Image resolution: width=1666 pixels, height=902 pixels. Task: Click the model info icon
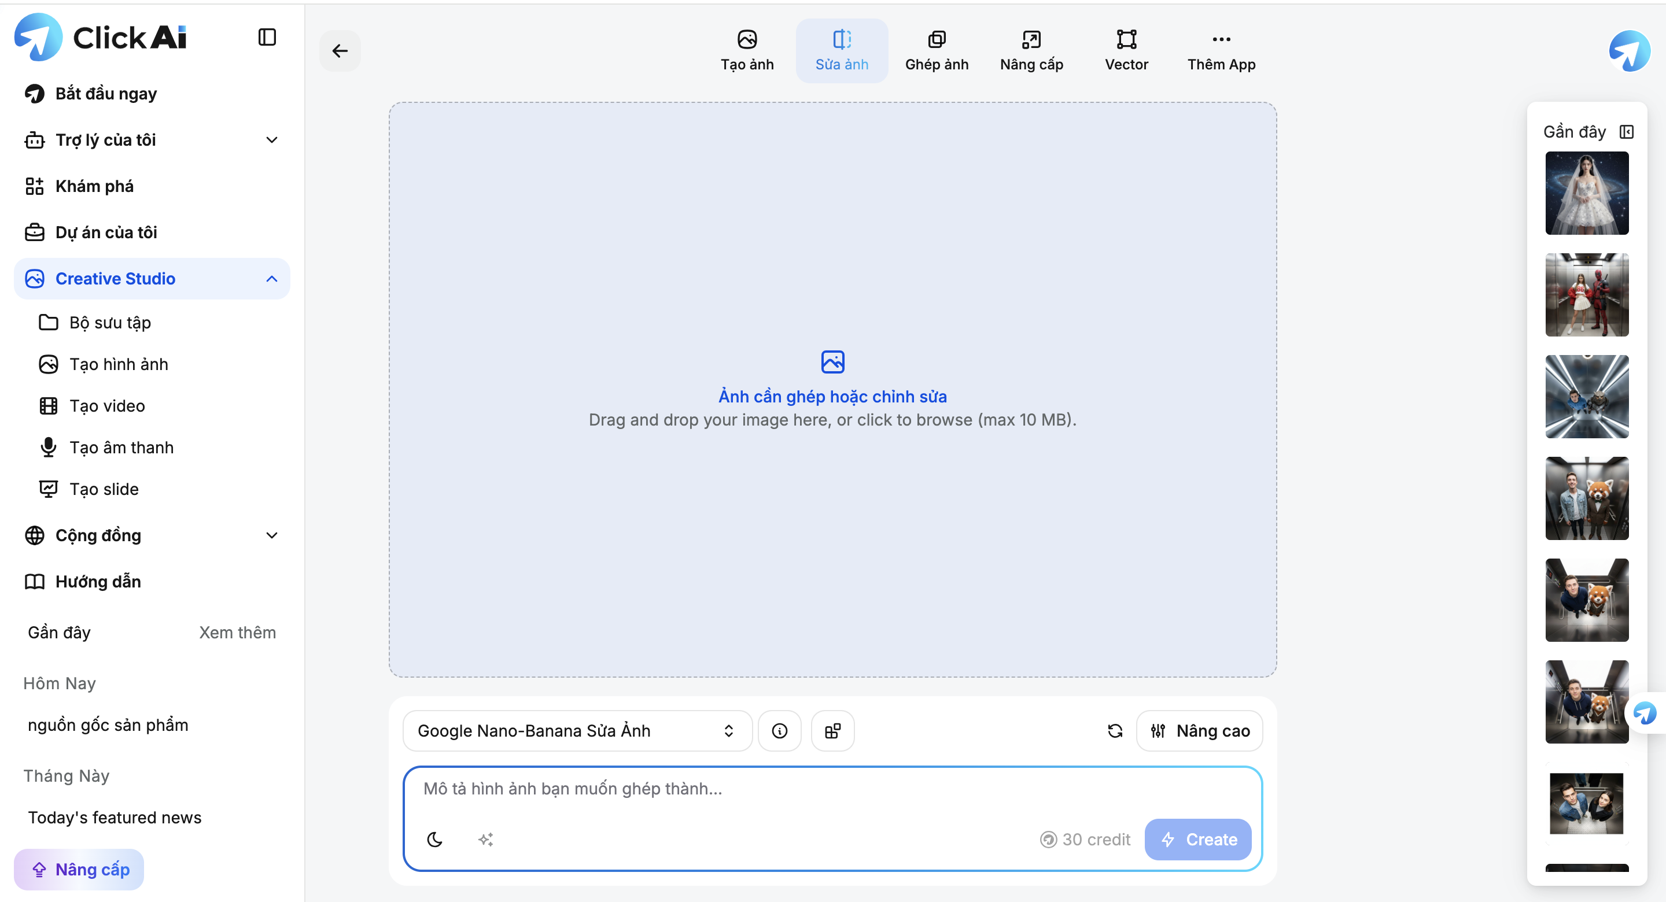779,731
